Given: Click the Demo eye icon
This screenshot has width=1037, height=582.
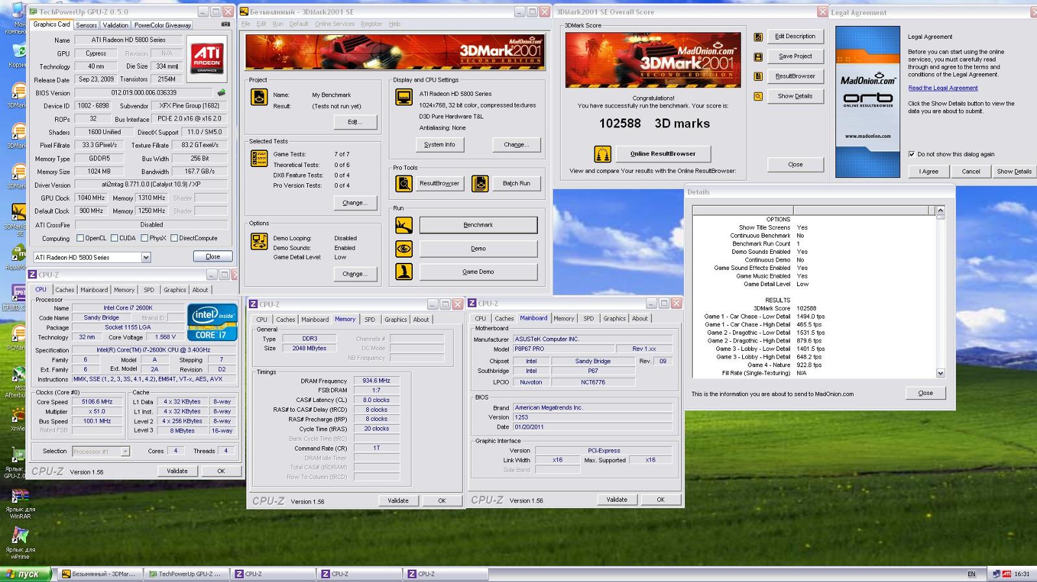Looking at the screenshot, I should [404, 249].
